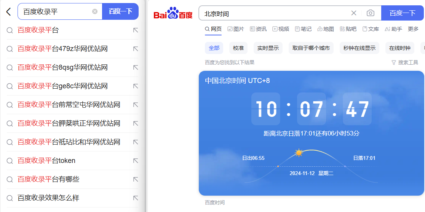Screen dimensions: 425x212
Task: Select suggestion 百度收录平台ge8c华网优站网
Action: coord(62,86)
